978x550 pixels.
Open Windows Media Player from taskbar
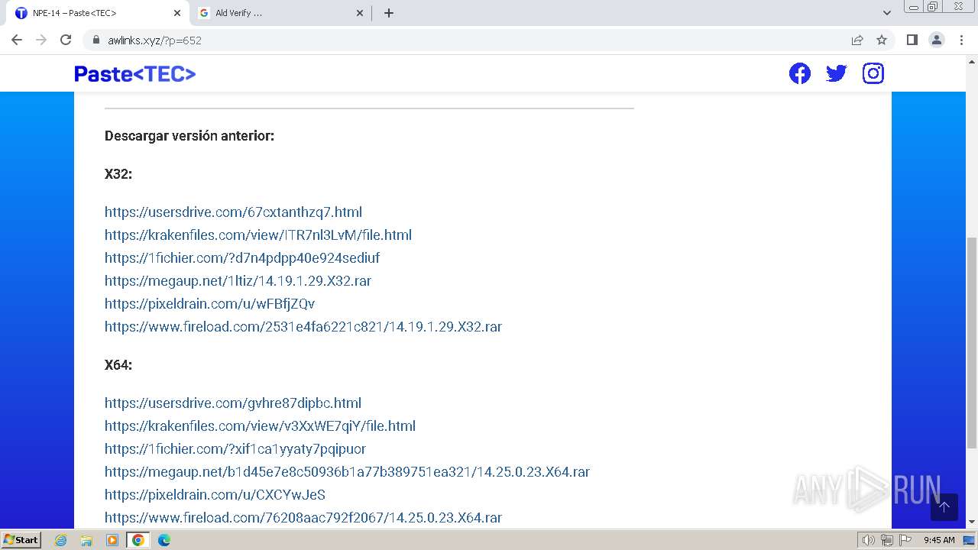pos(112,540)
